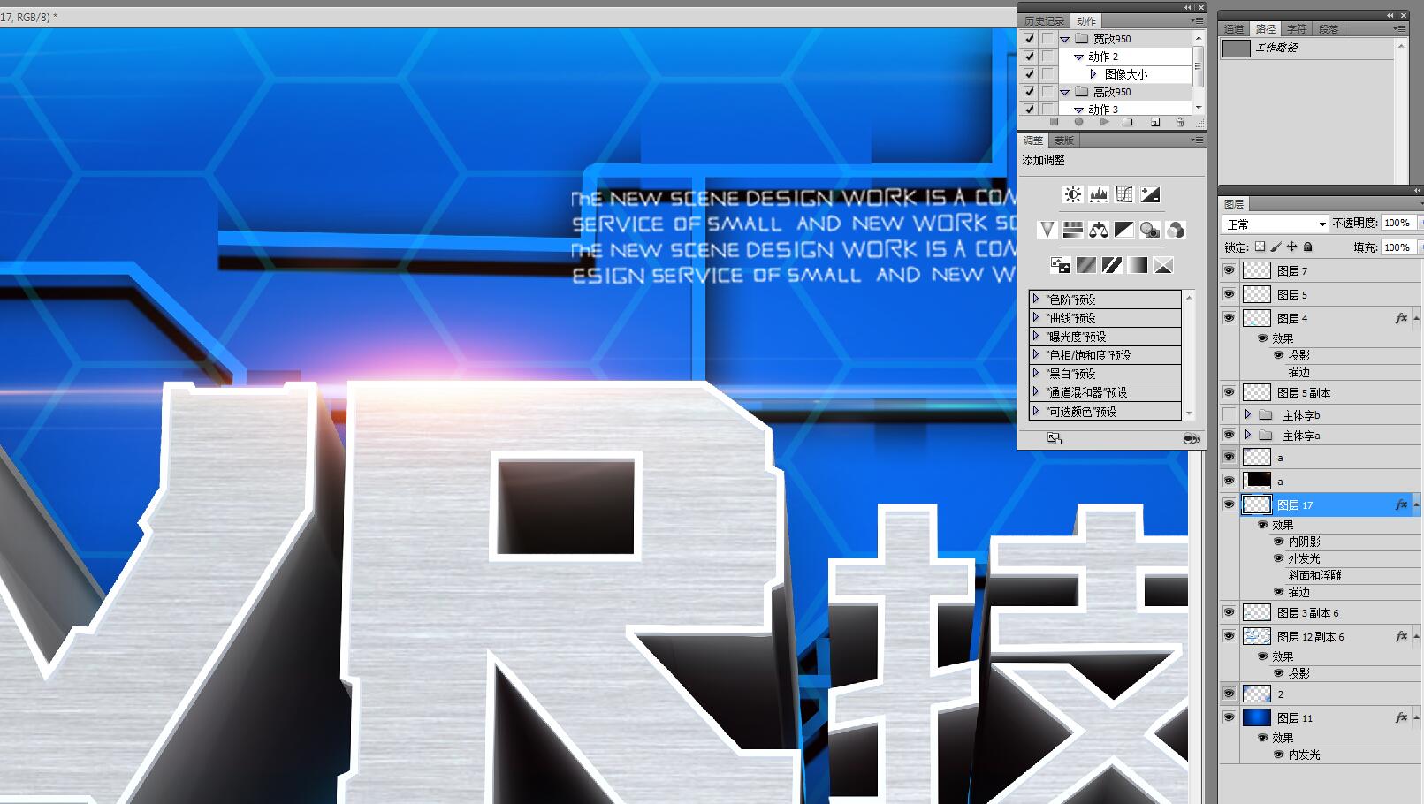Click the record action button

point(1078,122)
